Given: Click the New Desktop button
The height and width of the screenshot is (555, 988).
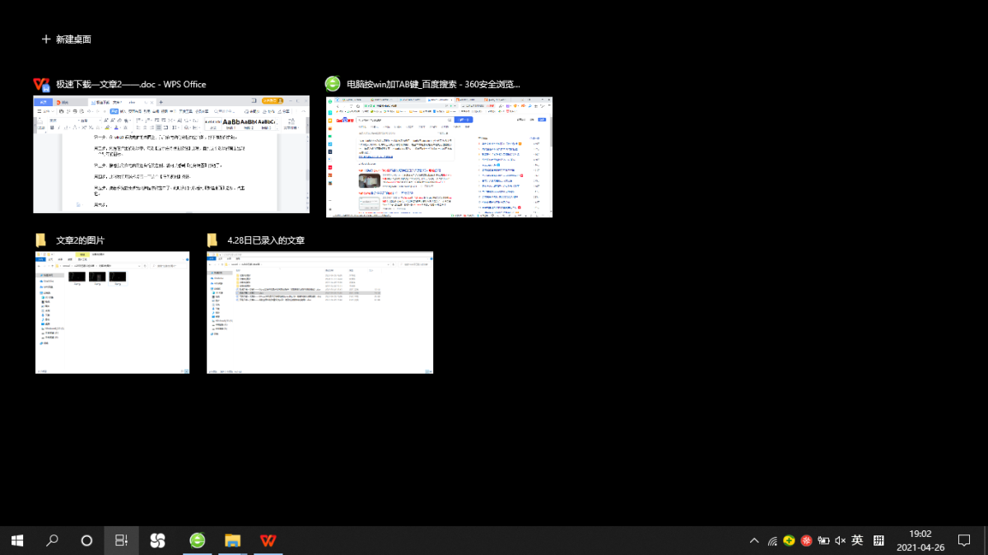Looking at the screenshot, I should pyautogui.click(x=66, y=39).
